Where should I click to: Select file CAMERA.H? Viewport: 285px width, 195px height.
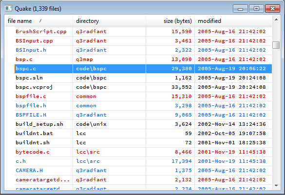pyautogui.click(x=29, y=171)
